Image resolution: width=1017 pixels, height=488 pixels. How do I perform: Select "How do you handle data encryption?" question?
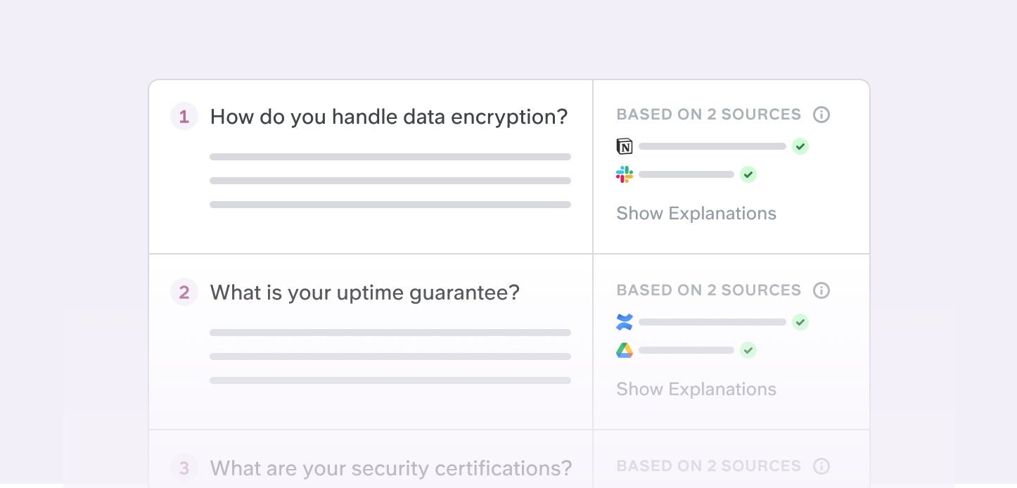(388, 117)
